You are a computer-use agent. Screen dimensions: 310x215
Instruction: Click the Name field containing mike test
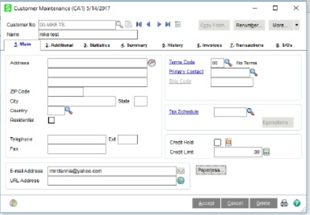(88, 34)
